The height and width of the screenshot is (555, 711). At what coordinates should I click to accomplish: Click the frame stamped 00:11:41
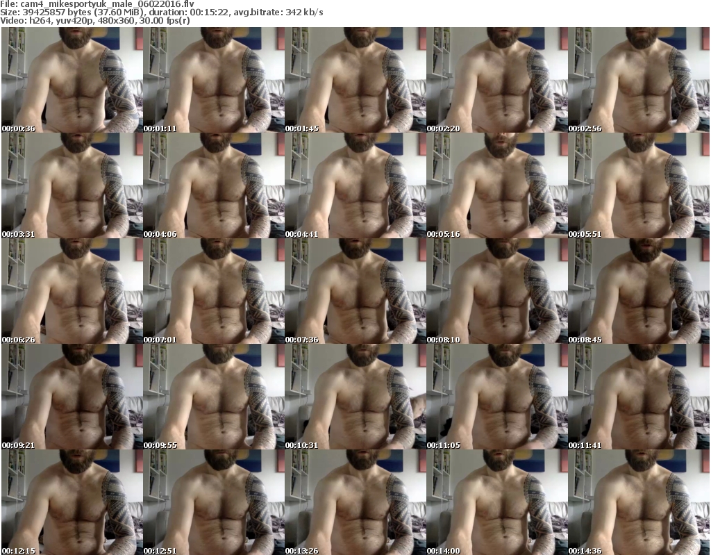pyautogui.click(x=639, y=397)
